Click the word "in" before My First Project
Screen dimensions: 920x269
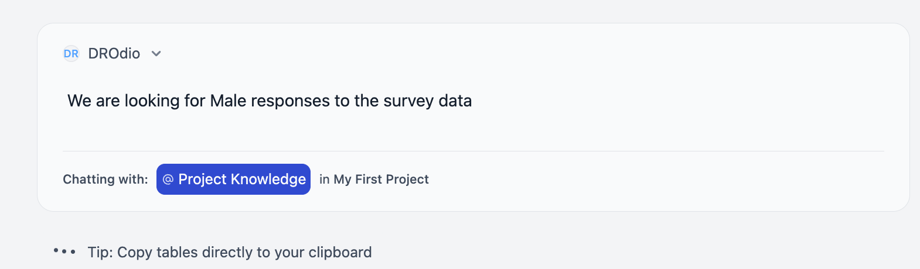(324, 180)
